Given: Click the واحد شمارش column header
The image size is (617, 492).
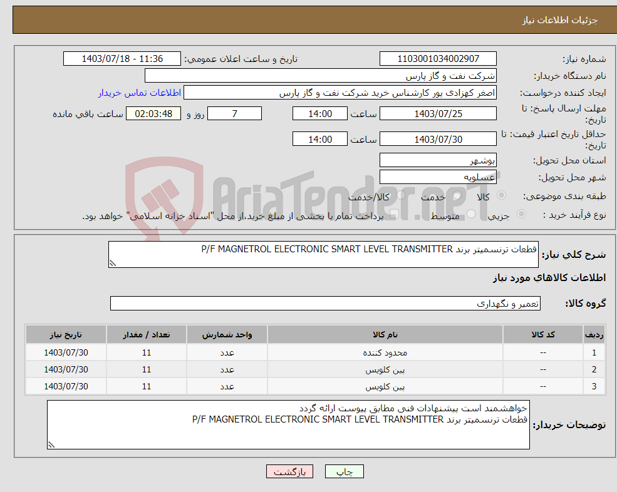Looking at the screenshot, I should (227, 335).
